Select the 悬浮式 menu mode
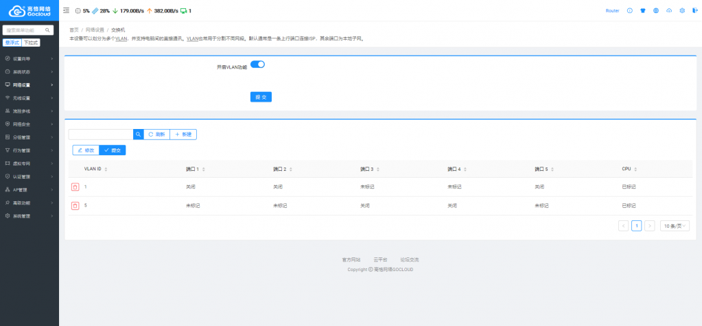This screenshot has width=702, height=326. pos(12,43)
